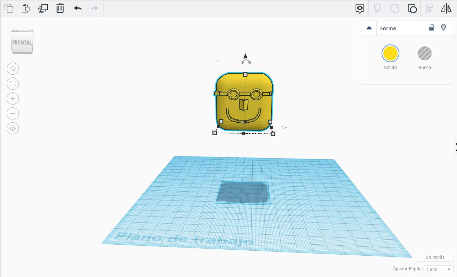
Task: Click the Duplicate and repeat icon
Action: click(x=43, y=8)
